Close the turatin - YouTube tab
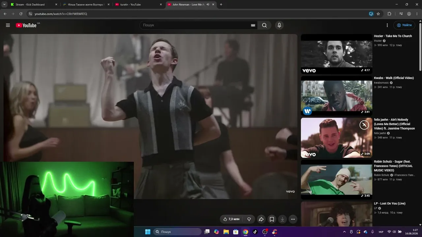The width and height of the screenshot is (422, 237). tap(161, 5)
